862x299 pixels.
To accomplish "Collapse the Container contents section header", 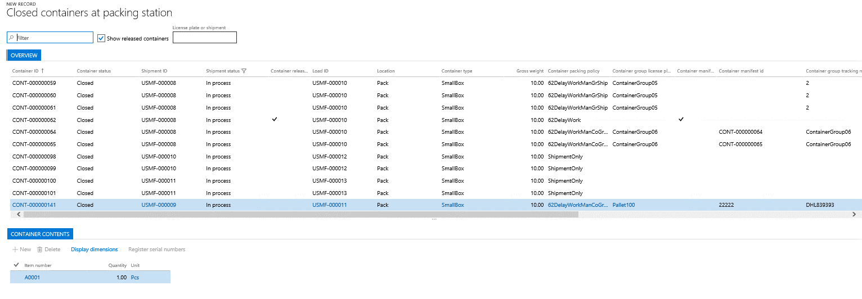I will coord(40,234).
